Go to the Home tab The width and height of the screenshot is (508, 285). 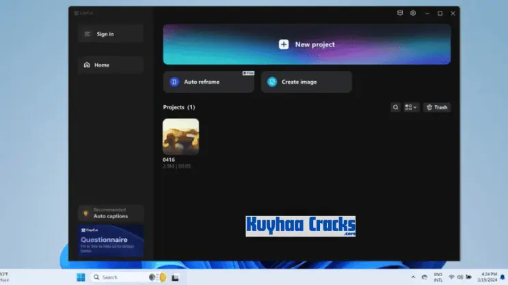[110, 65]
